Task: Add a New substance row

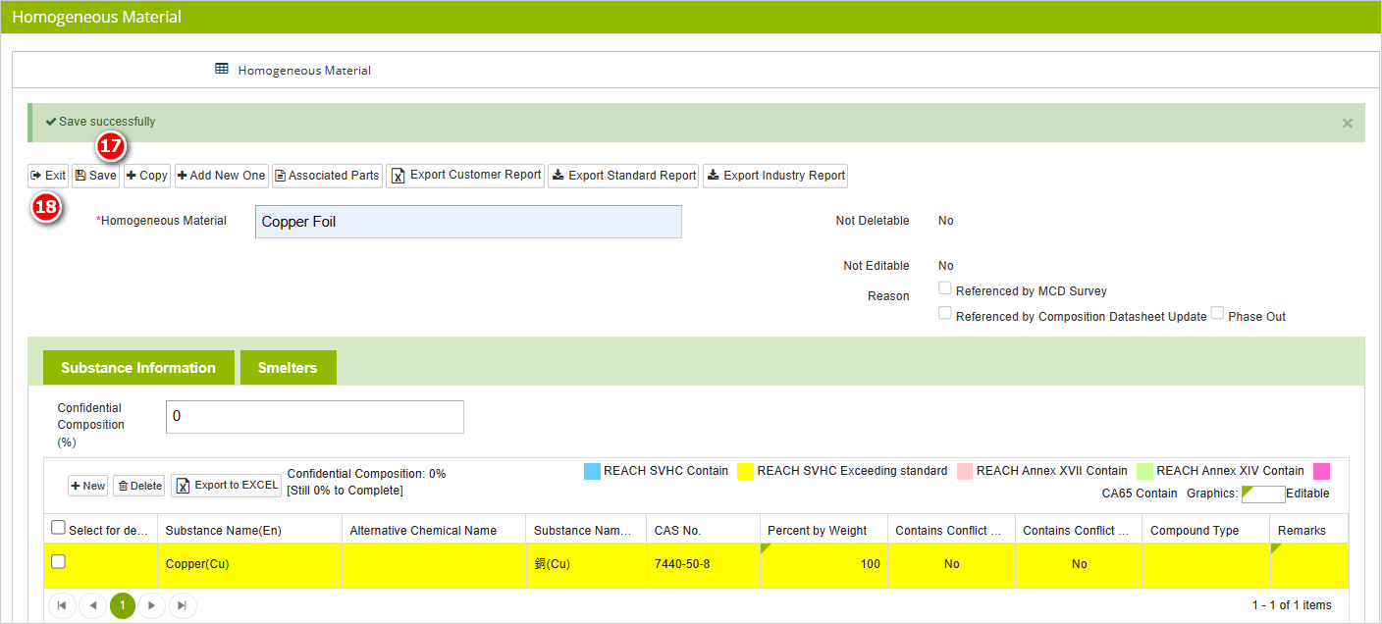Action: (x=87, y=486)
